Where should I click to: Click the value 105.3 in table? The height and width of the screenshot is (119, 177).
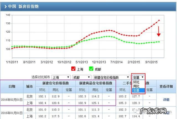point(123,103)
